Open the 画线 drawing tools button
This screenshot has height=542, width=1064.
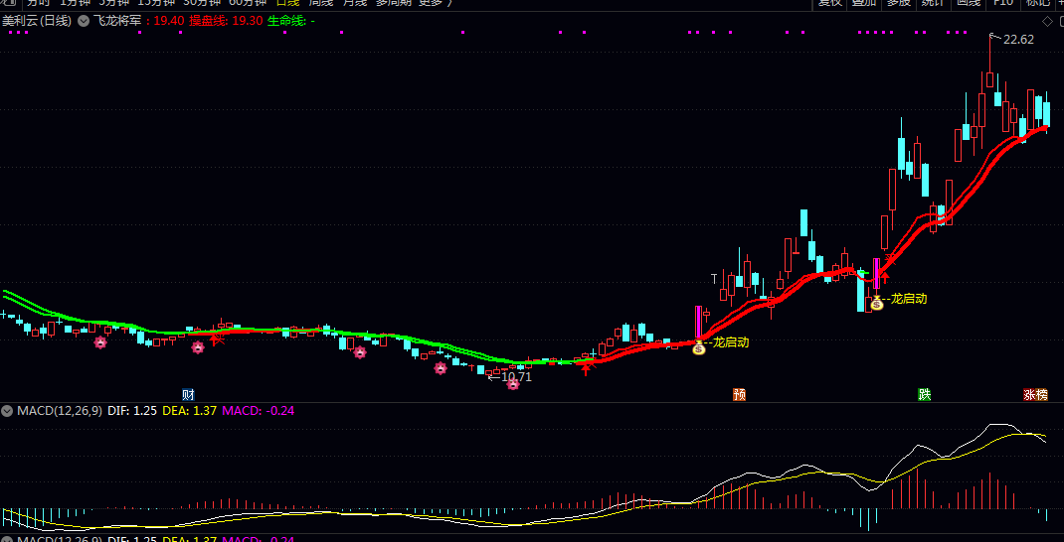coord(969,3)
